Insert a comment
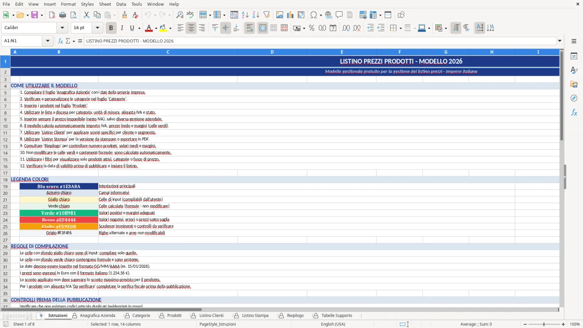 (x=339, y=15)
